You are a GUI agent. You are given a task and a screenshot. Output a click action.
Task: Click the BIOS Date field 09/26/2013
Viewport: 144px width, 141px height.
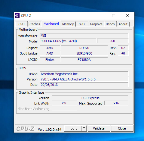[84, 85]
